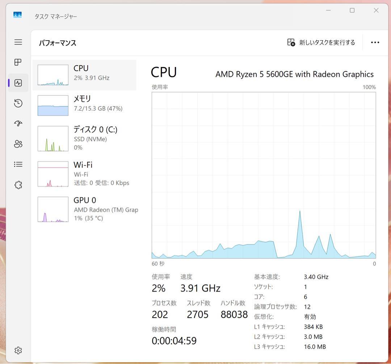Image resolution: width=391 pixels, height=364 pixels.
Task: Select the GPU 0 entry
Action: point(83,209)
